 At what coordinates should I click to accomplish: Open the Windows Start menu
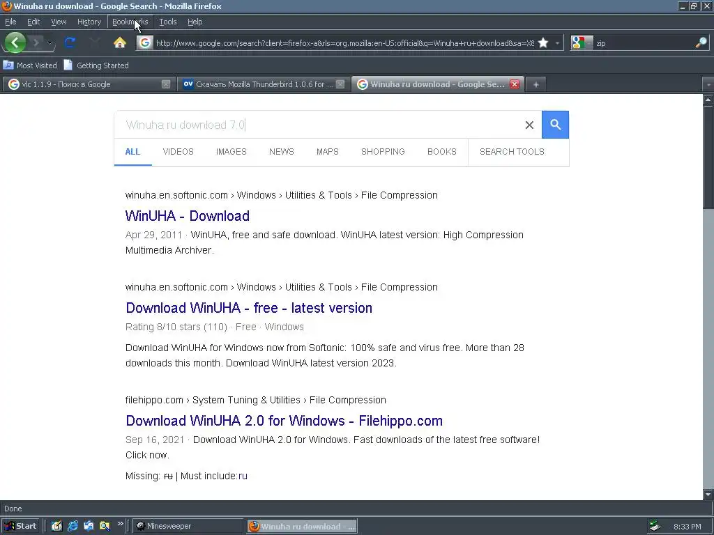click(20, 526)
